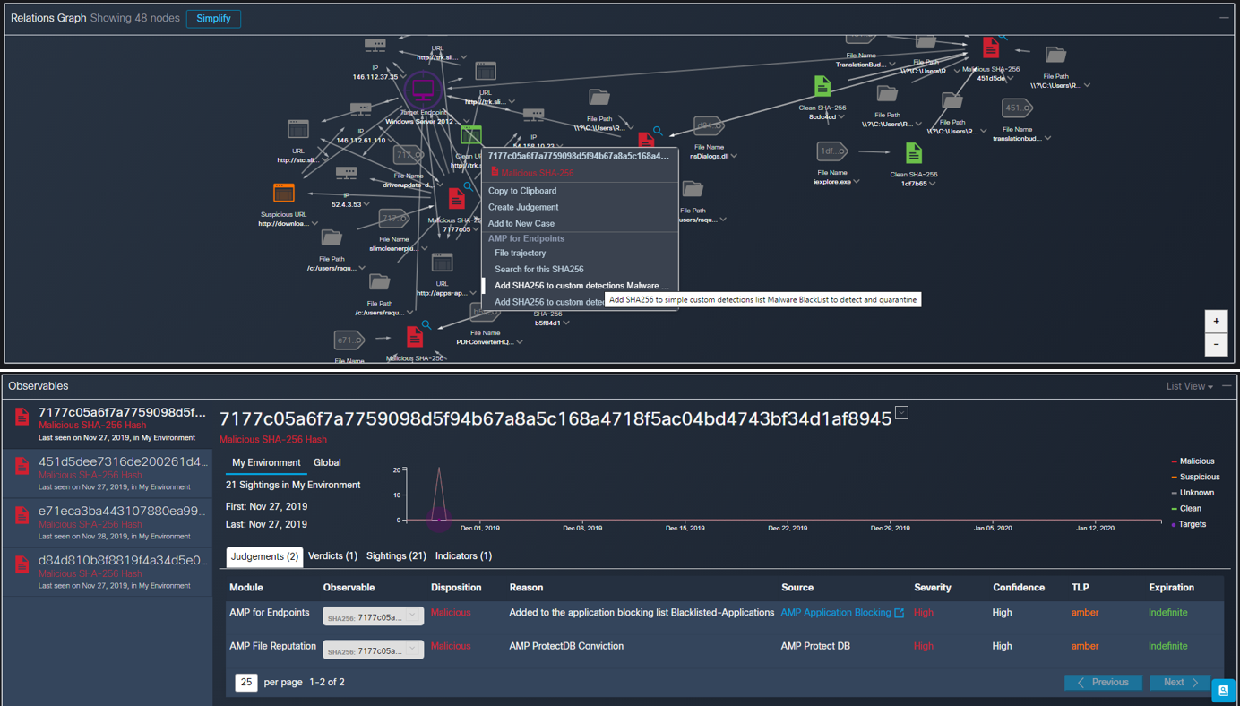This screenshot has height=706, width=1240.
Task: Select the red Malicious SHA-256 7177c05 node icon
Action: tap(457, 198)
